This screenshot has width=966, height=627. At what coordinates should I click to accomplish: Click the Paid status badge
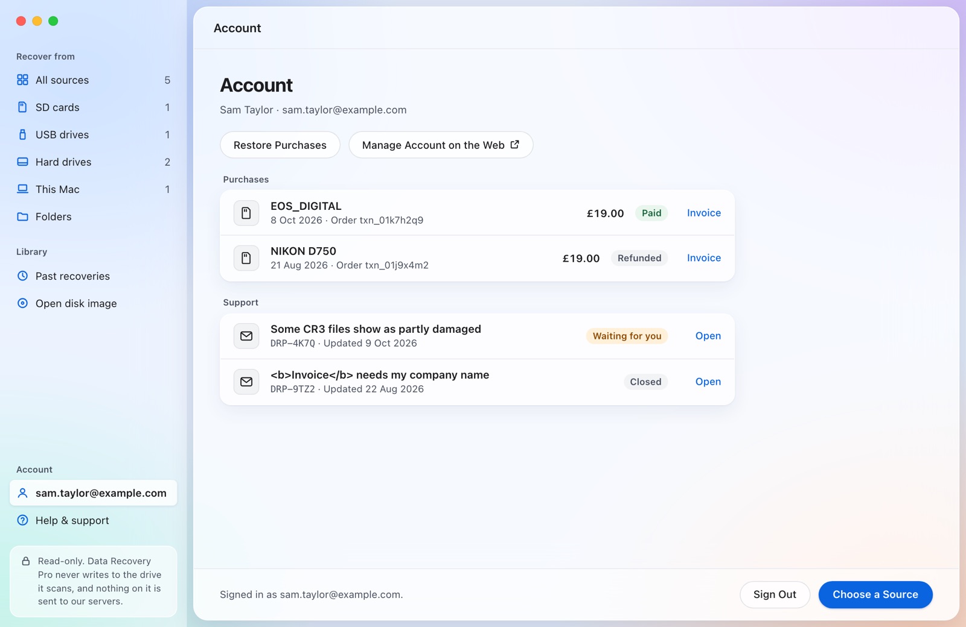coord(651,213)
